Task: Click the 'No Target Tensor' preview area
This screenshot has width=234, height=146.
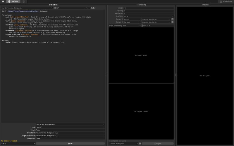Action: click(x=141, y=112)
